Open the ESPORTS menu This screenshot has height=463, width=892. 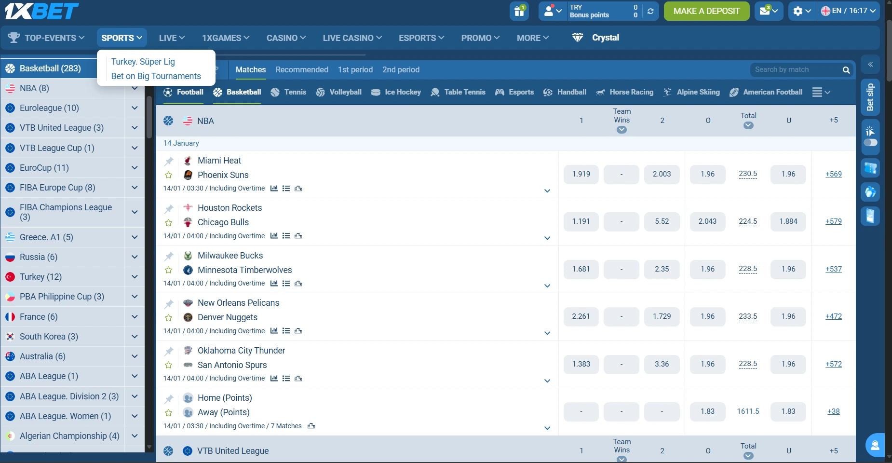(420, 38)
